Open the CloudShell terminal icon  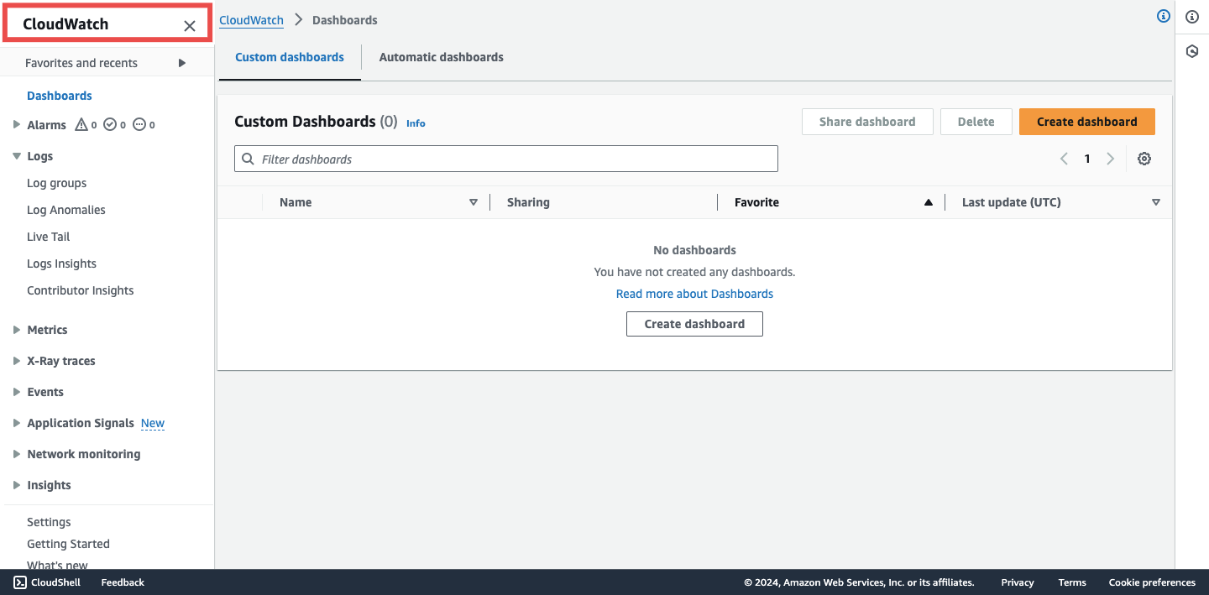20,582
